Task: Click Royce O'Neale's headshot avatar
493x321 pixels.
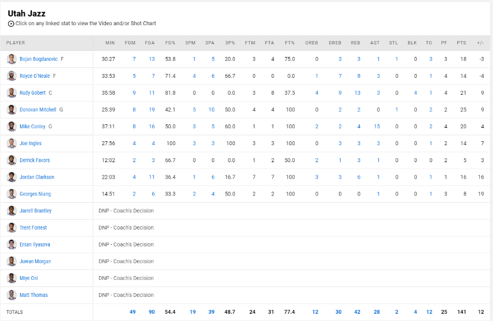Action: tap(12, 76)
